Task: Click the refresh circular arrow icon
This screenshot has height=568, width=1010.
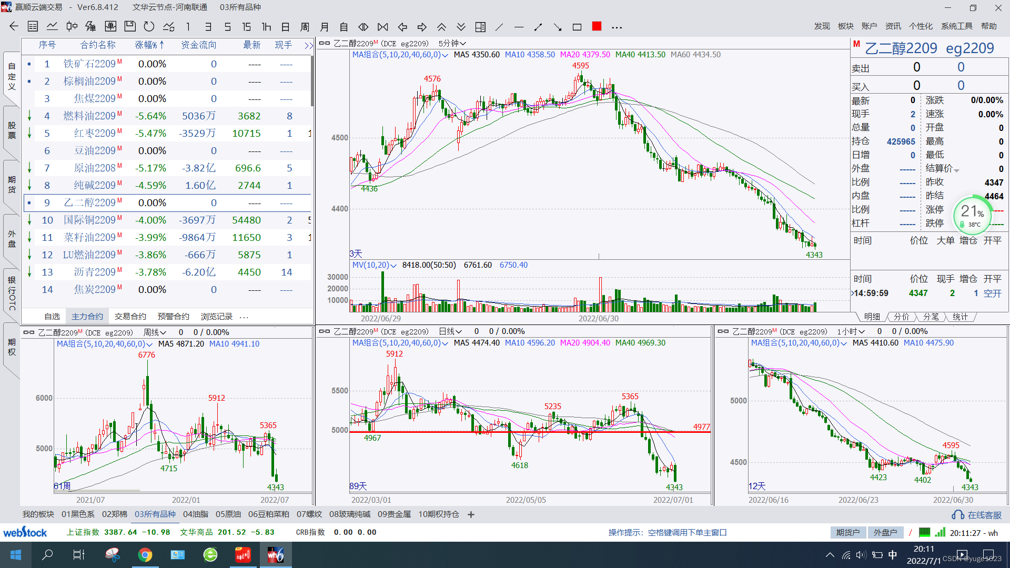Action: 149,26
